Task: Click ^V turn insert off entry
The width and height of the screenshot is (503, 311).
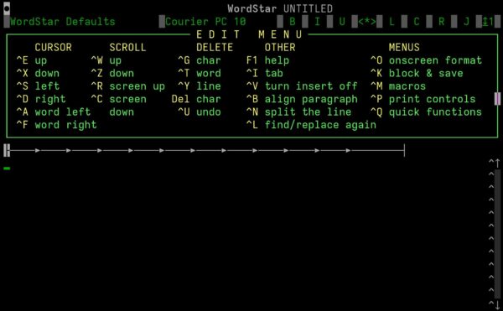Action: pyautogui.click(x=302, y=86)
